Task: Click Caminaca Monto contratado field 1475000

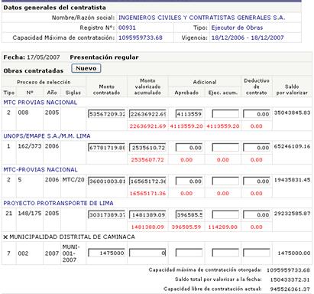Action: click(x=107, y=253)
